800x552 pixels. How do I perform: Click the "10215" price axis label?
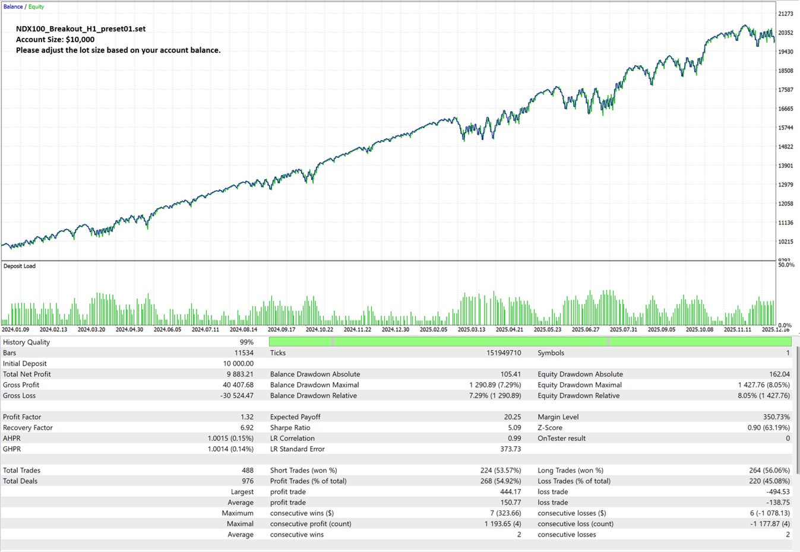[x=786, y=242]
